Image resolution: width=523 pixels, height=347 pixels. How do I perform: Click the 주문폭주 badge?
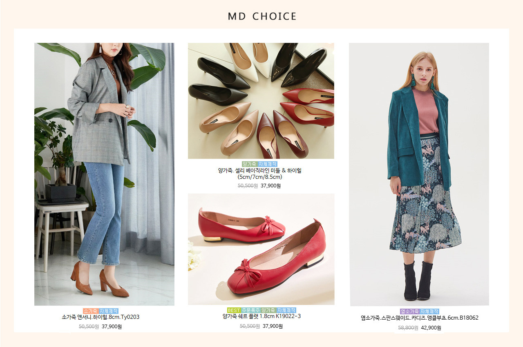click(250, 310)
